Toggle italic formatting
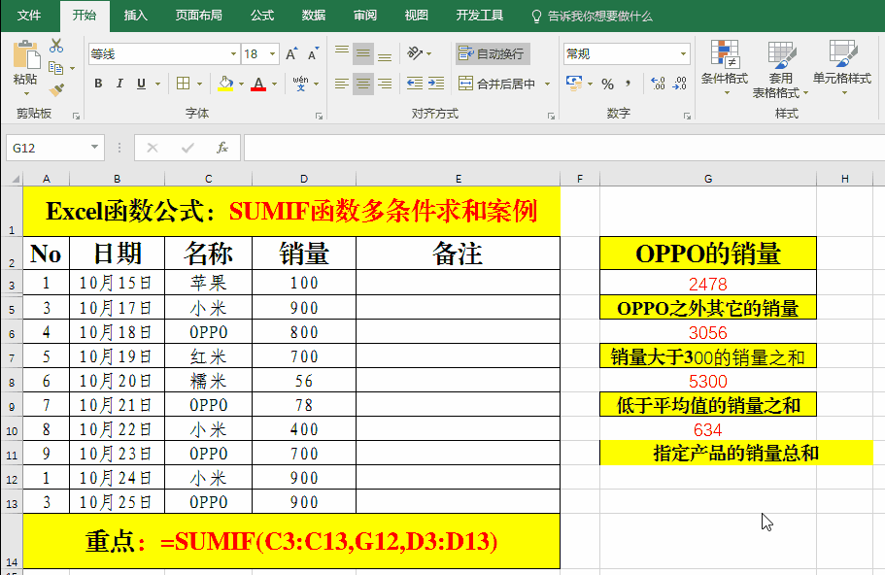This screenshot has height=575, width=885. pos(119,84)
